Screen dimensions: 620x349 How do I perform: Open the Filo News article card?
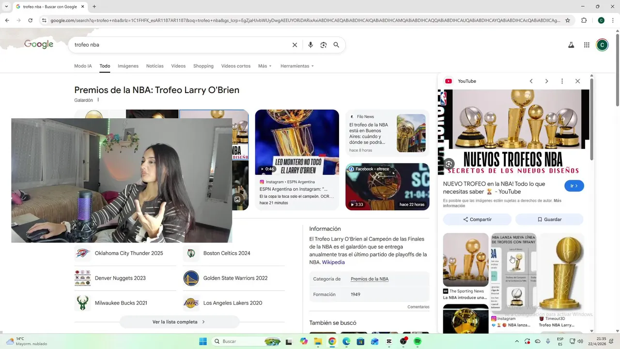point(387,133)
